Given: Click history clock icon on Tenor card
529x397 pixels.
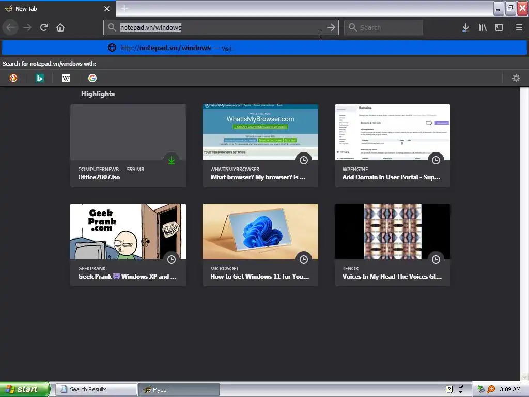Looking at the screenshot, I should (436, 259).
